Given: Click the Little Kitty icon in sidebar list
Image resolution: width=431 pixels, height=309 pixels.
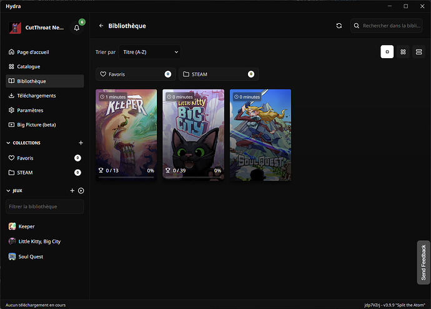Looking at the screenshot, I should click(12, 241).
